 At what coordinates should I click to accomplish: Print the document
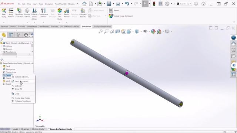[x=118, y=4]
